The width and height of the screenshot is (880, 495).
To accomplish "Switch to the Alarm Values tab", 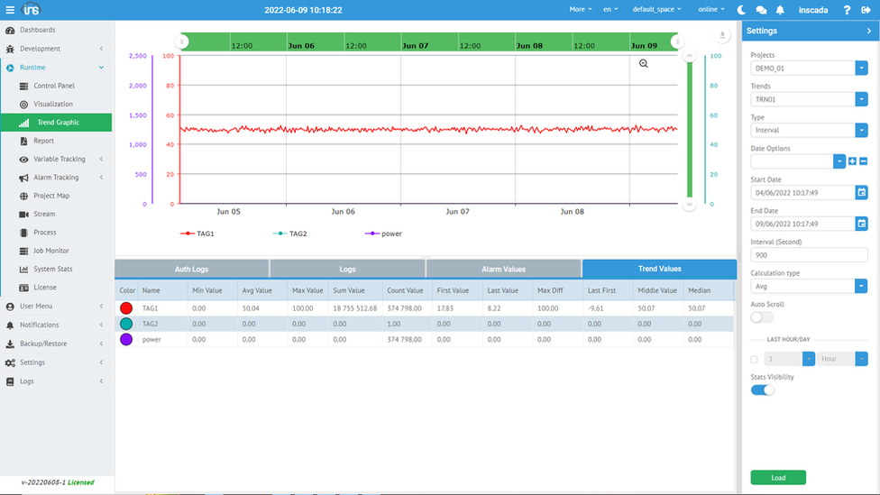I will pyautogui.click(x=503, y=269).
